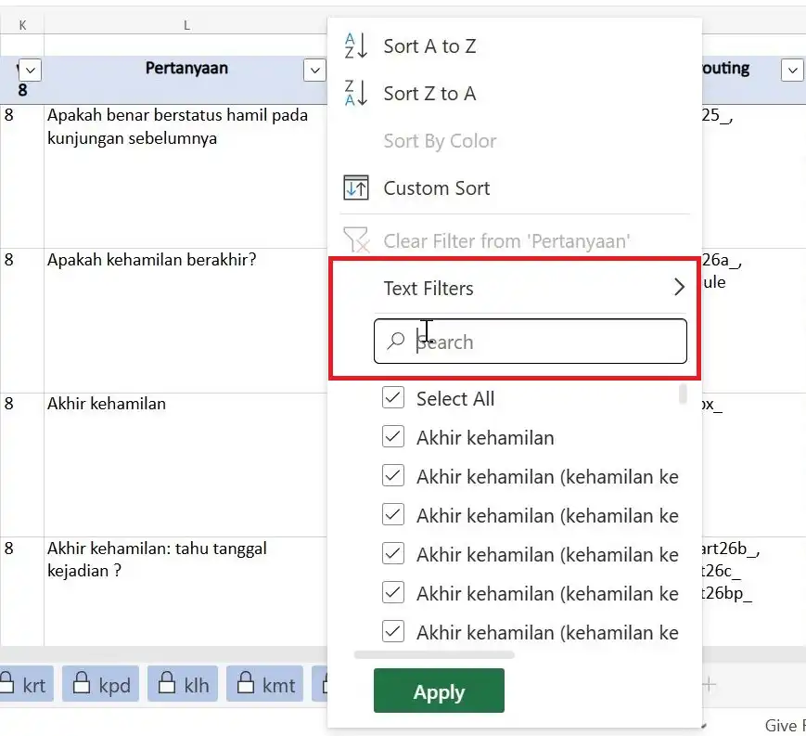806x736 pixels.
Task: Uncheck the first 'Akhir kehamilan (kehamilan ke' checkbox
Action: [393, 476]
